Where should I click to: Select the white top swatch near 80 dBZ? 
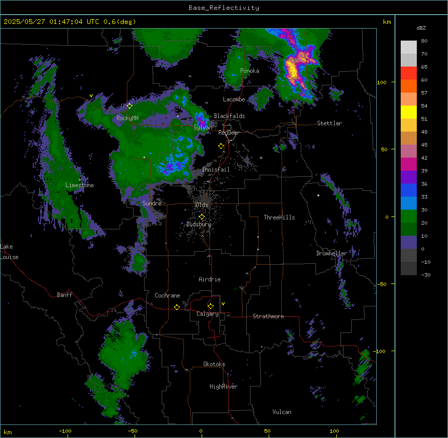point(409,47)
